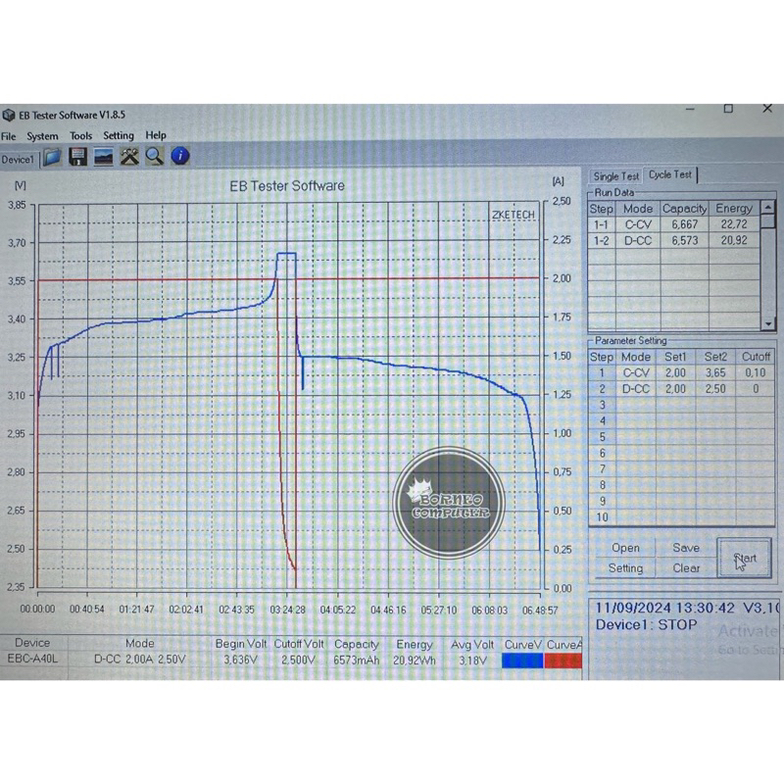Click the floppy disk save icon
Screen dimensions: 784x784
pyautogui.click(x=78, y=157)
